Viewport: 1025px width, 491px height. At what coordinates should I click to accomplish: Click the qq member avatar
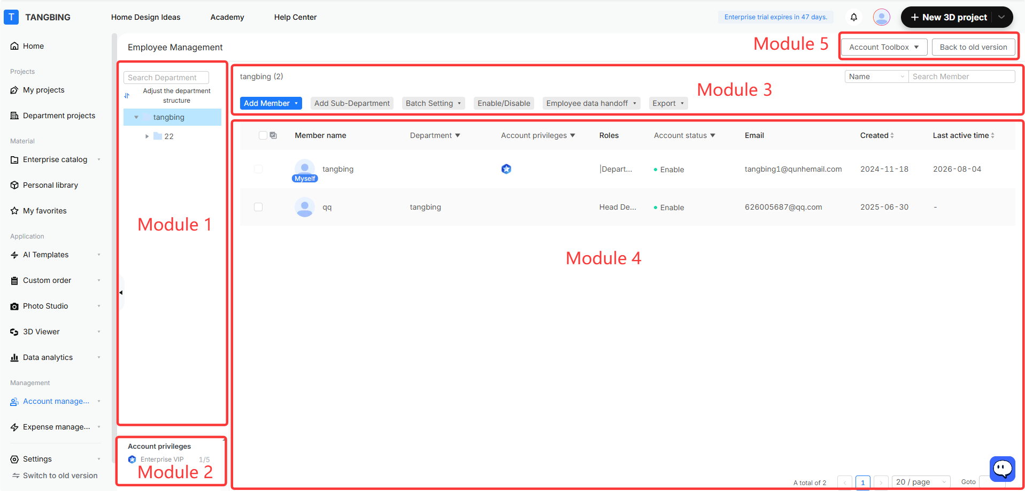[x=305, y=207]
